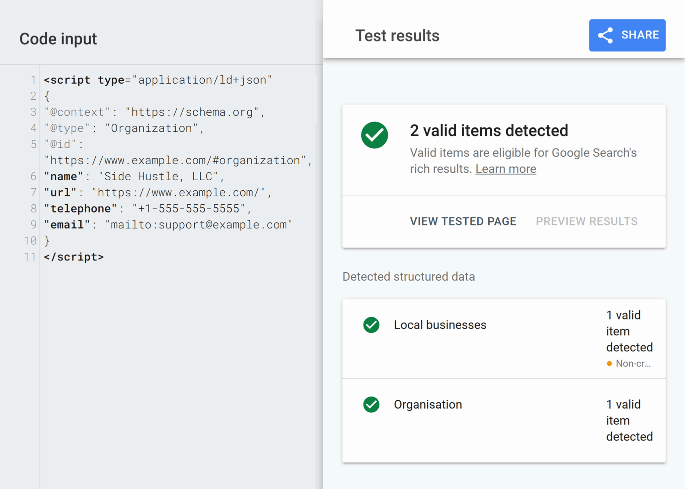The height and width of the screenshot is (489, 685).
Task: Click the "Non-cr..." truncated warning text
Action: click(633, 364)
